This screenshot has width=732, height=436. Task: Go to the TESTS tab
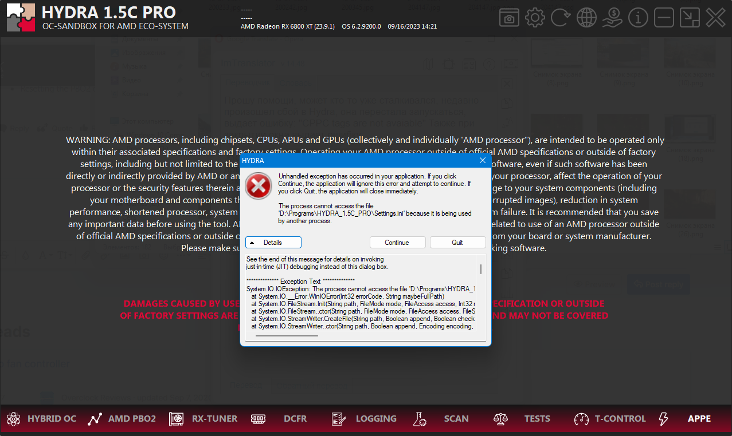click(x=537, y=419)
